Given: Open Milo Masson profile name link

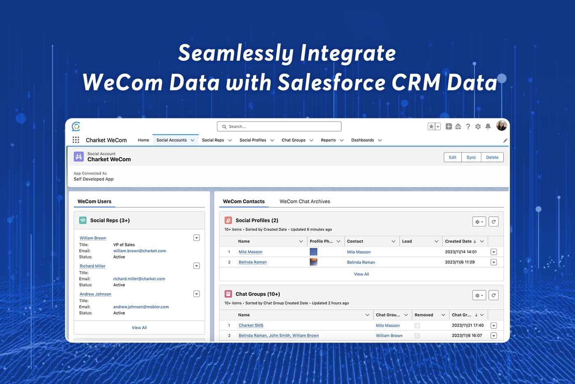Looking at the screenshot, I should tap(251, 252).
